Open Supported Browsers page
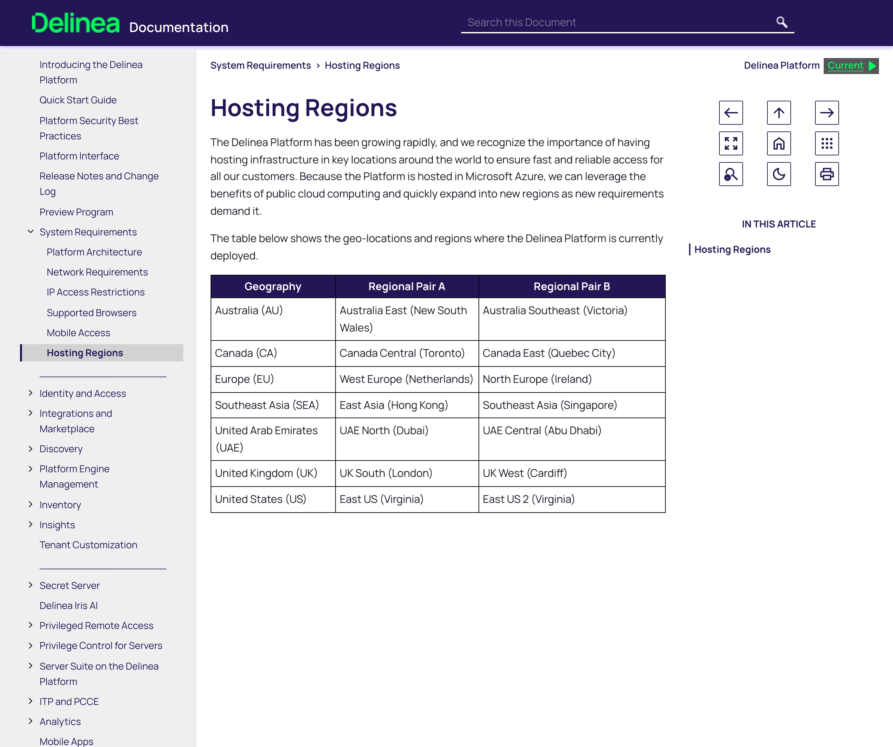893x747 pixels. point(91,313)
